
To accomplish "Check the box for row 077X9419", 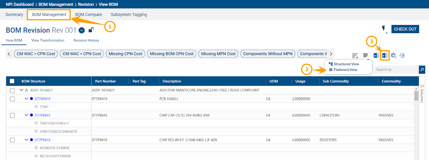I will click(x=12, y=99).
